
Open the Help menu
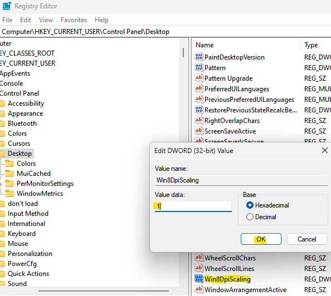coord(101,20)
